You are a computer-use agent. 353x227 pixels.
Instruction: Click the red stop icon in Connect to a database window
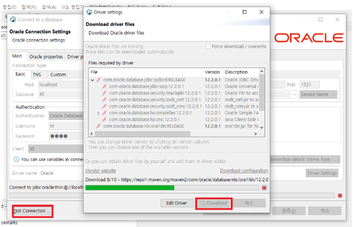[340, 196]
